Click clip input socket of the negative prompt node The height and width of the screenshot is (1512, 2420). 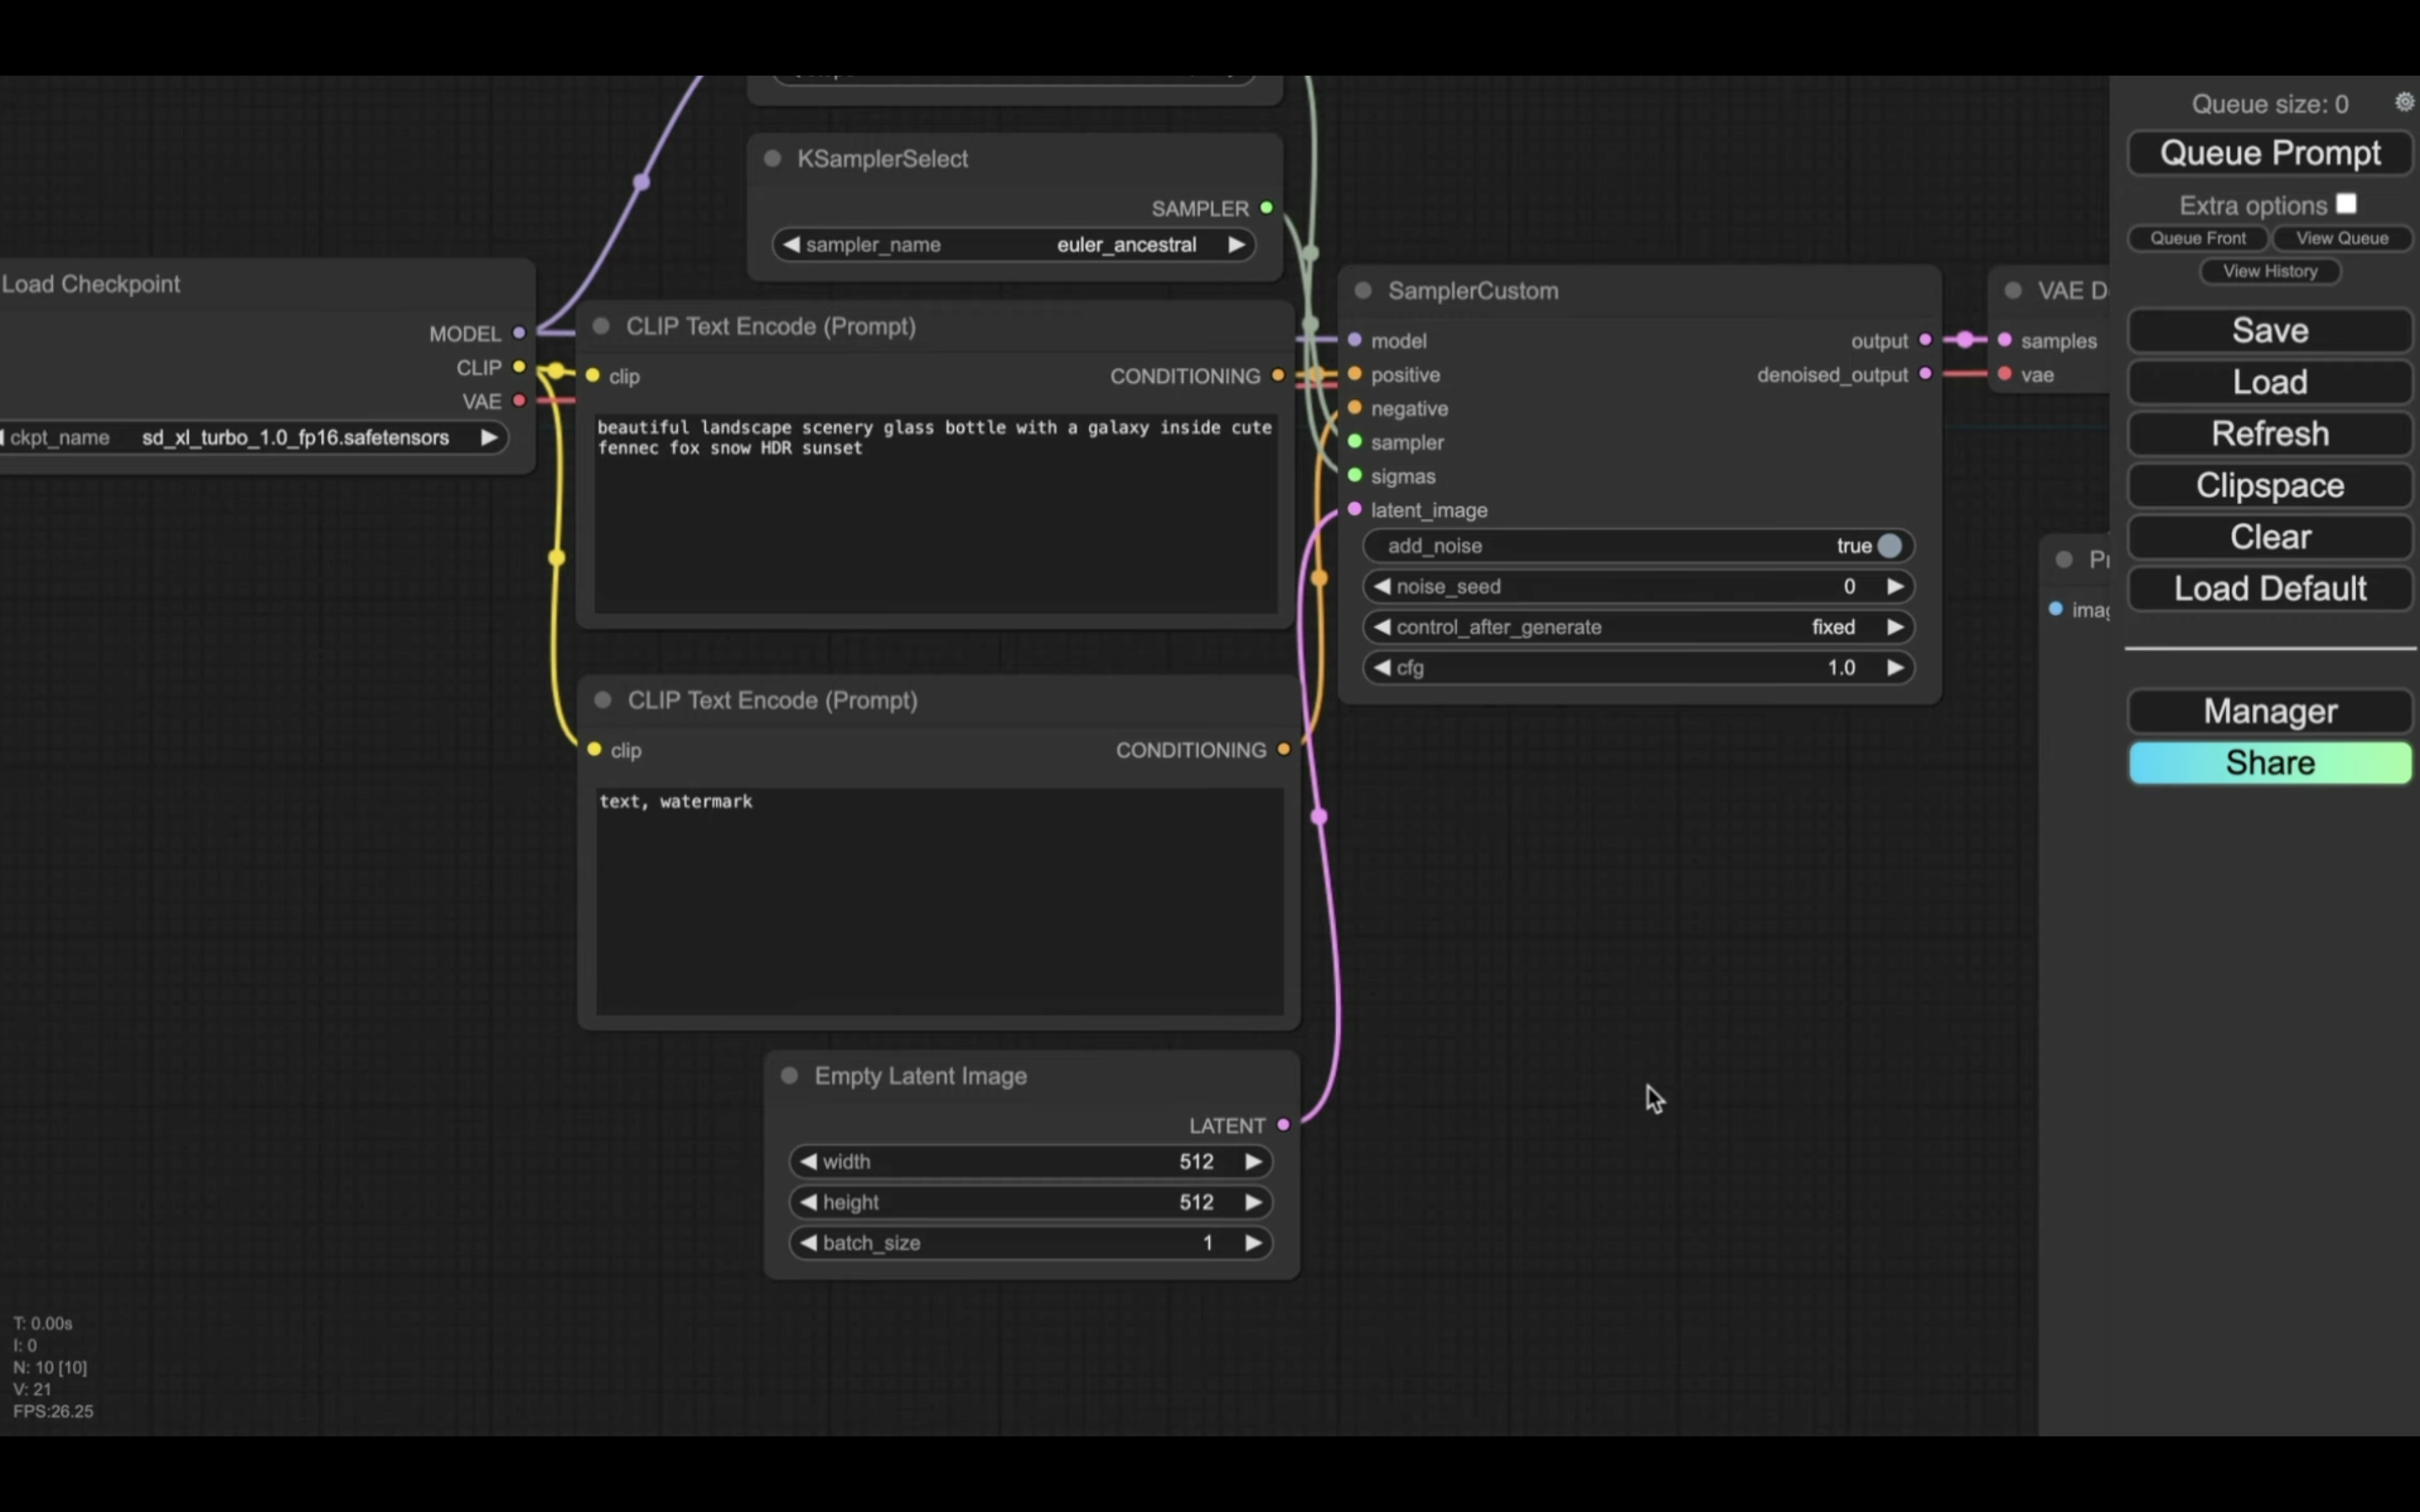(595, 750)
